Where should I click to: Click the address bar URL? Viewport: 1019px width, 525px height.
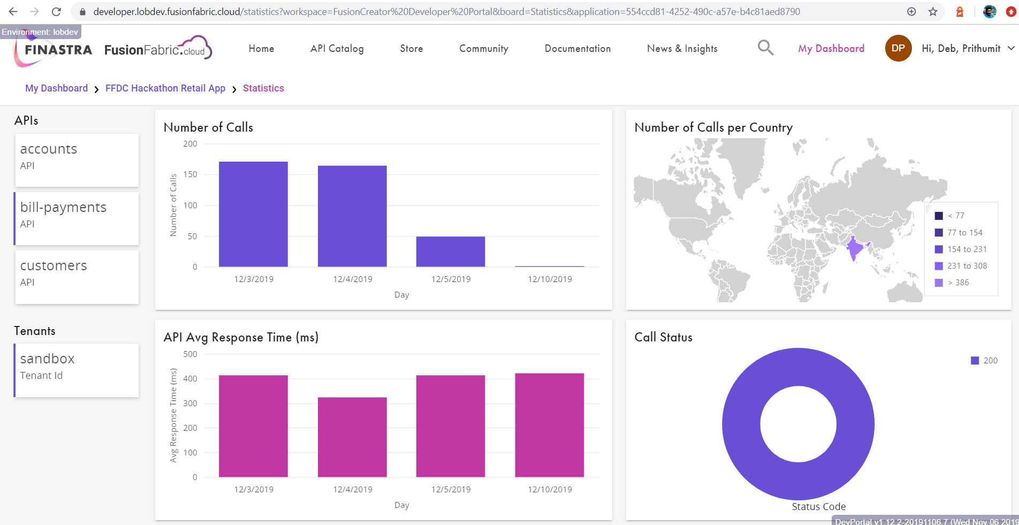446,12
